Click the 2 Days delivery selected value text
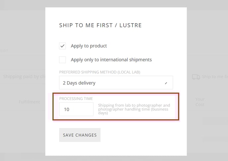This screenshot has height=161, width=228. tap(79, 83)
